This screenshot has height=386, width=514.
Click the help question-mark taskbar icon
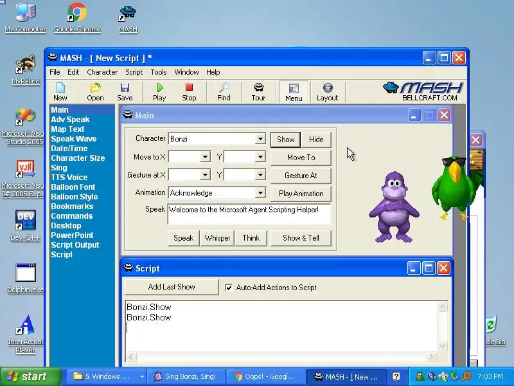coord(396,376)
